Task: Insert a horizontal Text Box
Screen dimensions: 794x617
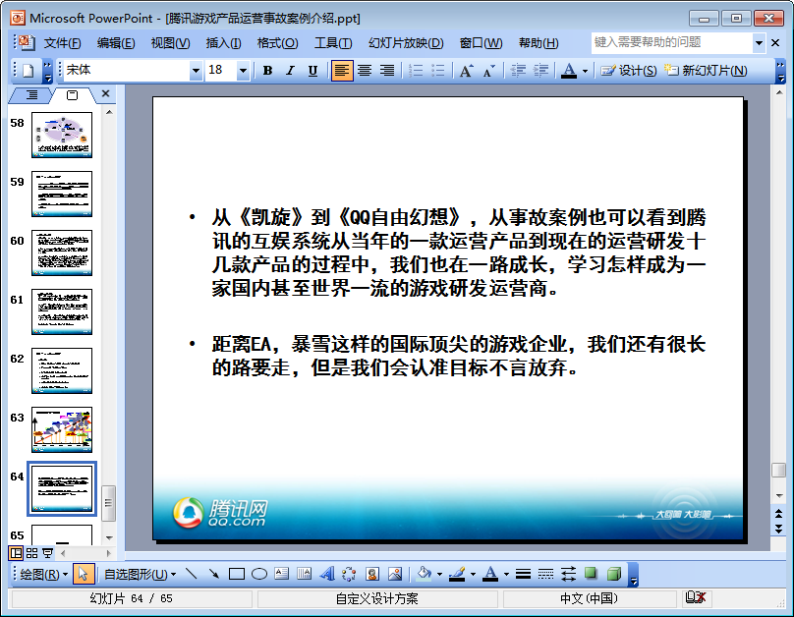Action: point(282,574)
